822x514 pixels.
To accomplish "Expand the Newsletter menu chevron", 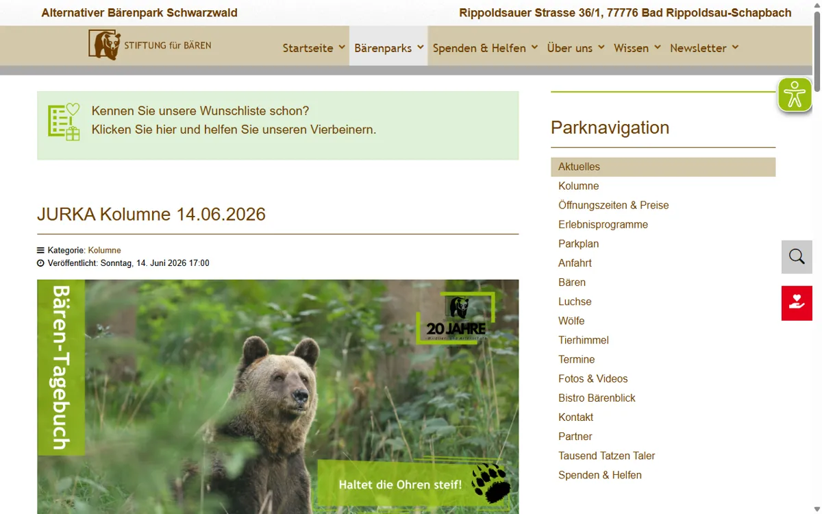I will [x=735, y=47].
